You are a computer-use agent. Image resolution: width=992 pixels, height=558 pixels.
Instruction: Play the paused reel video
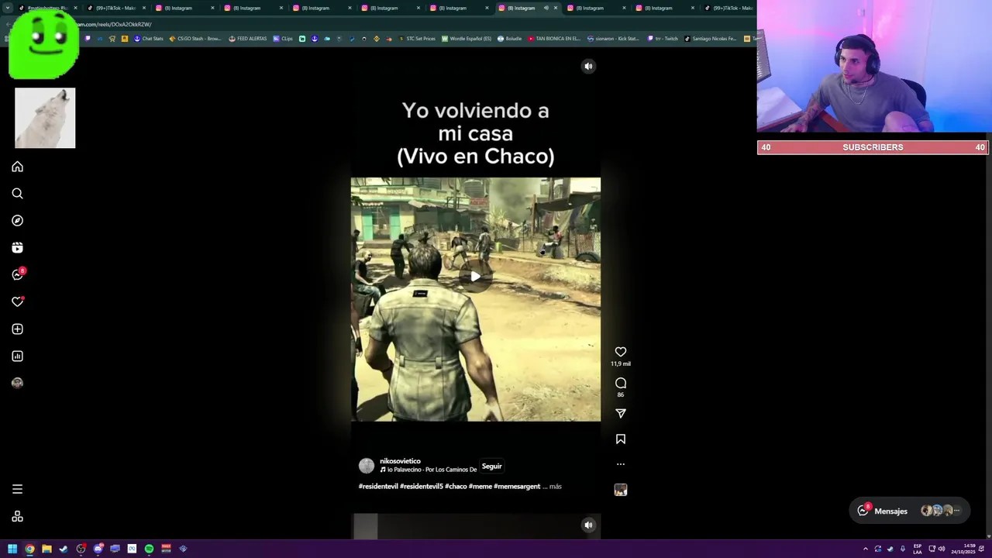pyautogui.click(x=475, y=277)
